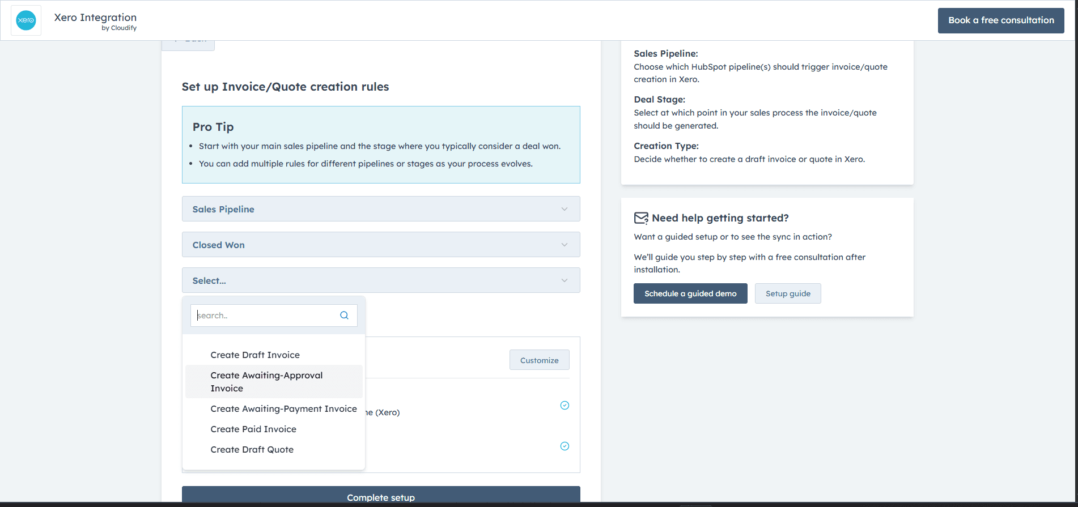The image size is (1078, 507).
Task: Toggle the lower check circle above Complete setup
Action: 565,446
